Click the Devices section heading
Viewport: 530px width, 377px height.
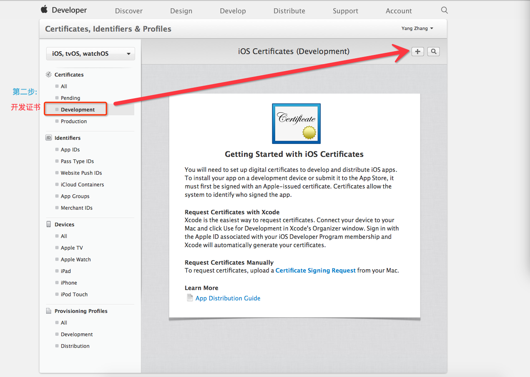point(64,224)
